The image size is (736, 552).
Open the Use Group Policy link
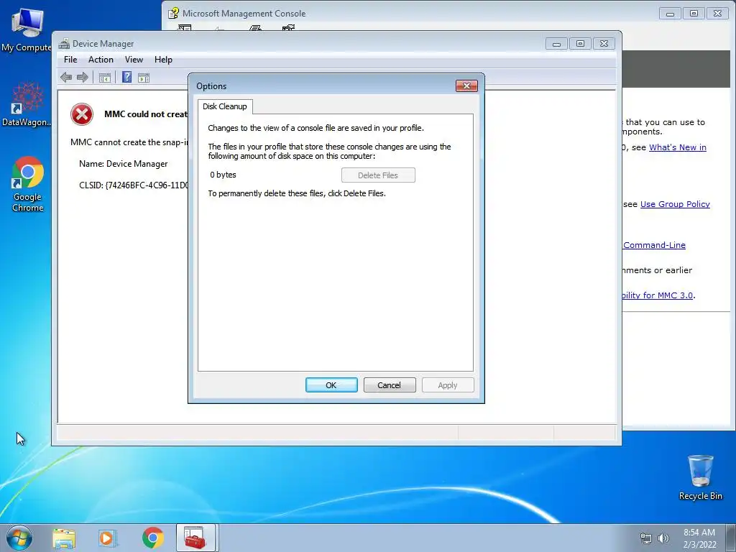[x=675, y=204]
